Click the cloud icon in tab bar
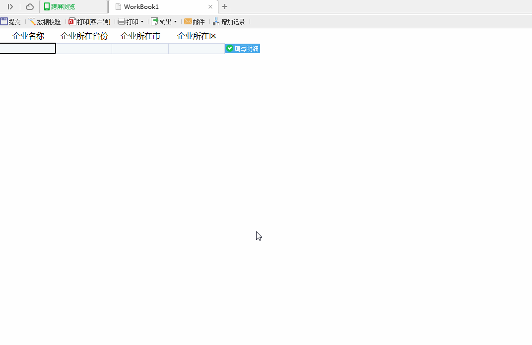 click(x=30, y=6)
